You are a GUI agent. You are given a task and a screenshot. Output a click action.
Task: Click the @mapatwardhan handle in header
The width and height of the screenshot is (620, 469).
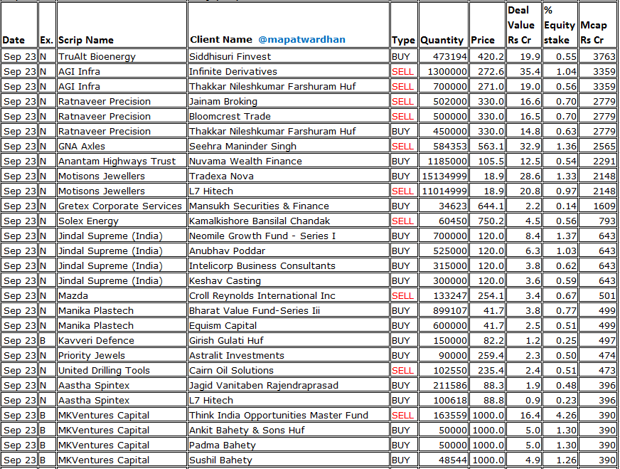click(x=301, y=40)
